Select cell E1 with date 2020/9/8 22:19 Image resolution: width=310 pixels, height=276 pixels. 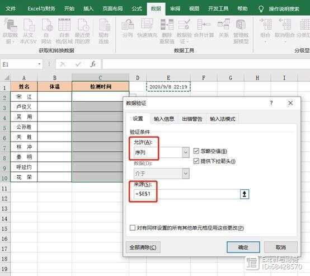(x=168, y=87)
